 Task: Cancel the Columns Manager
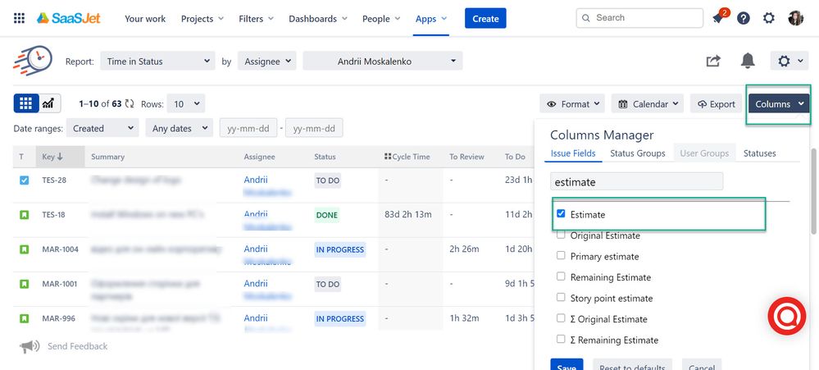(701, 365)
